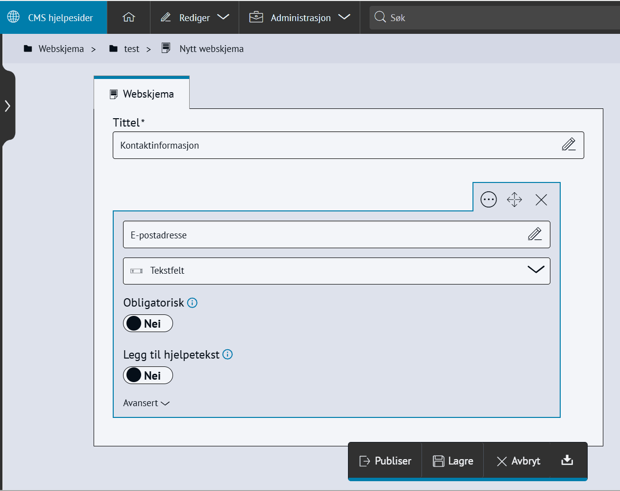Click the Søk search field
This screenshot has width=620, height=491.
pos(490,18)
